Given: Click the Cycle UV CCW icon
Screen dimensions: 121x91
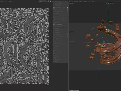Looking at the screenshot, I should click(54, 52).
